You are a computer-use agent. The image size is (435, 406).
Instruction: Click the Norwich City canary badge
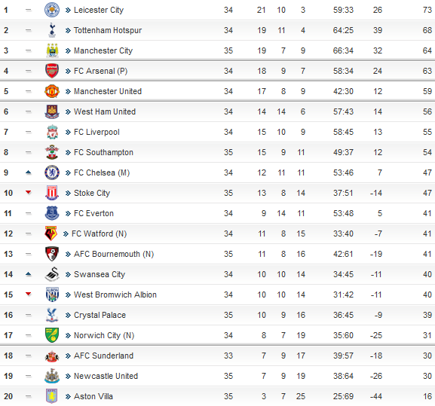[x=52, y=335]
